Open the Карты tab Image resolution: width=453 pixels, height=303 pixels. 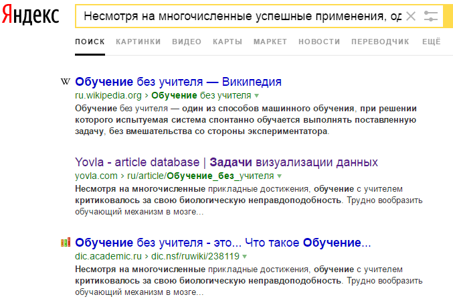pyautogui.click(x=228, y=42)
